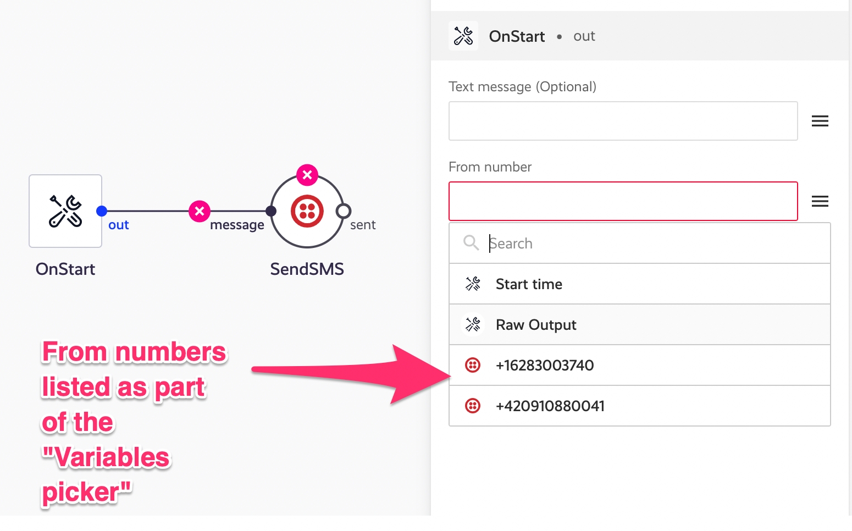Click the pink error badge above SendSMS

(x=307, y=175)
